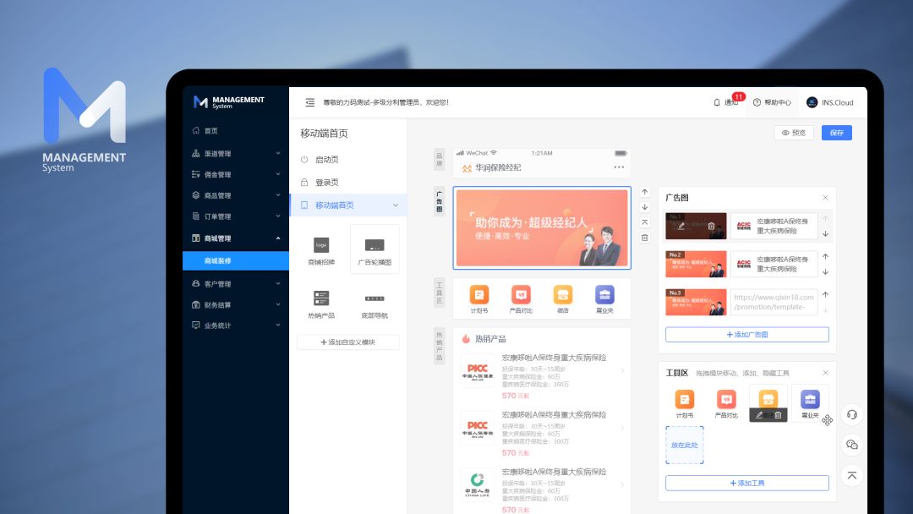Tap 产品对比 icon in phone preview
Viewport: 913px width, 514px height.
click(521, 299)
